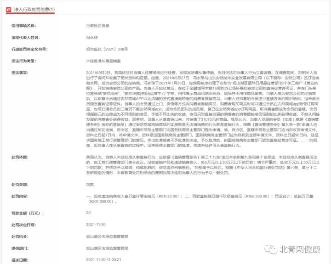The width and height of the screenshot is (331, 264).
Task: Click the 提供部门 value 观山湖区市场监督管理局
Action: click(x=107, y=248)
